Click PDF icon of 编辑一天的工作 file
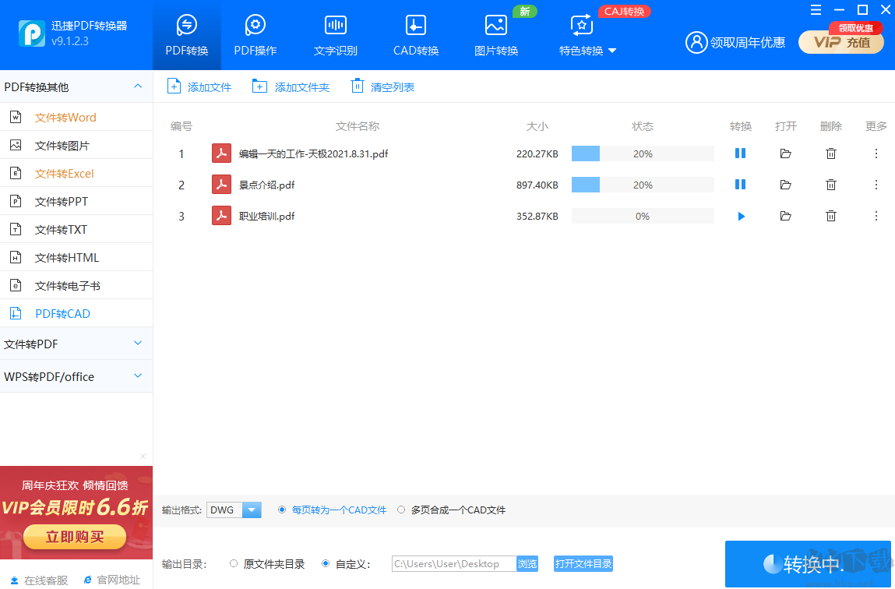This screenshot has height=589, width=895. pyautogui.click(x=221, y=153)
